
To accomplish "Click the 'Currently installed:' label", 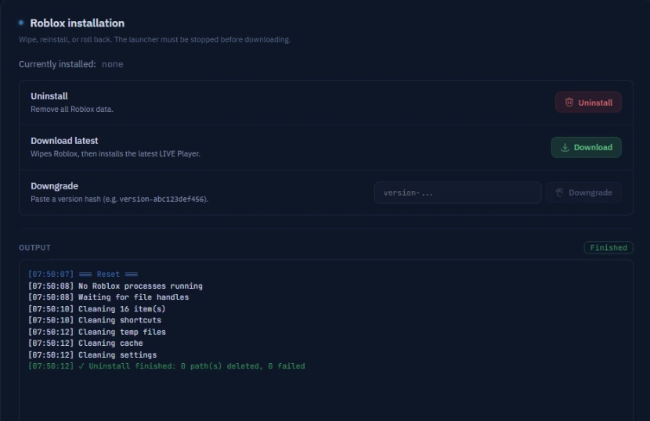I will (x=57, y=64).
